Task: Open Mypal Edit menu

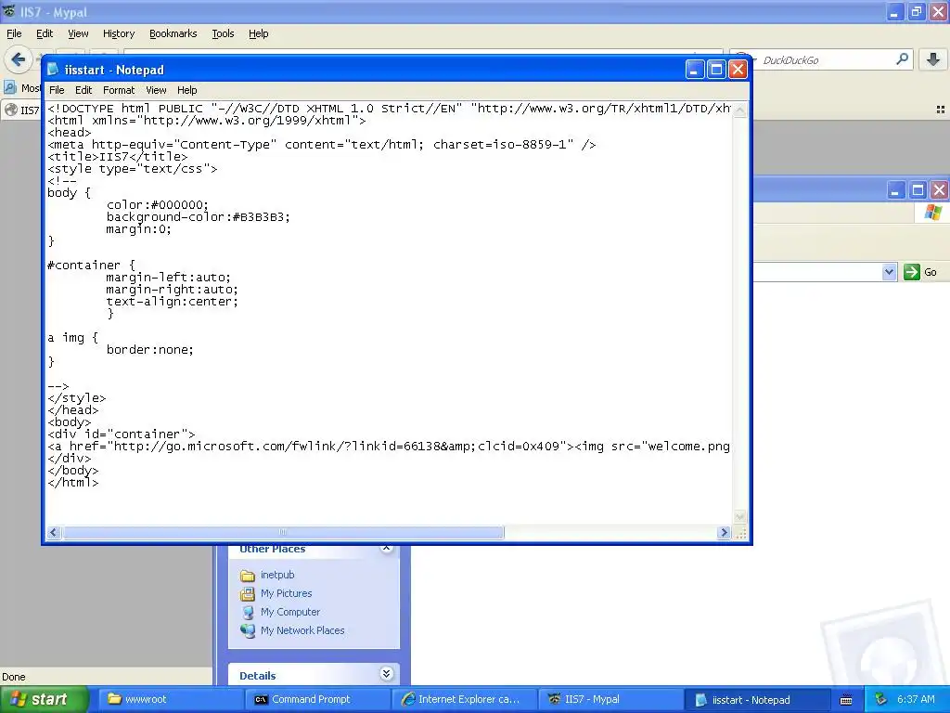Action: [45, 33]
